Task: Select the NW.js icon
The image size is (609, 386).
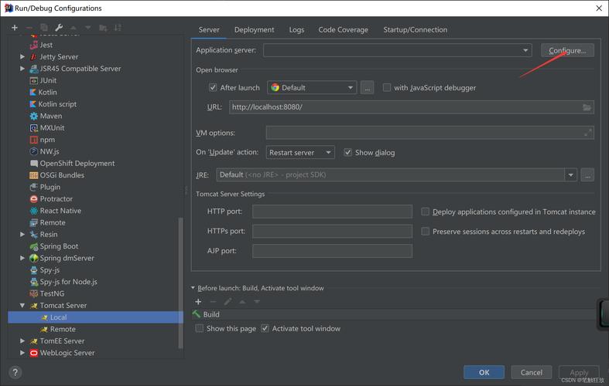Action: tap(34, 151)
